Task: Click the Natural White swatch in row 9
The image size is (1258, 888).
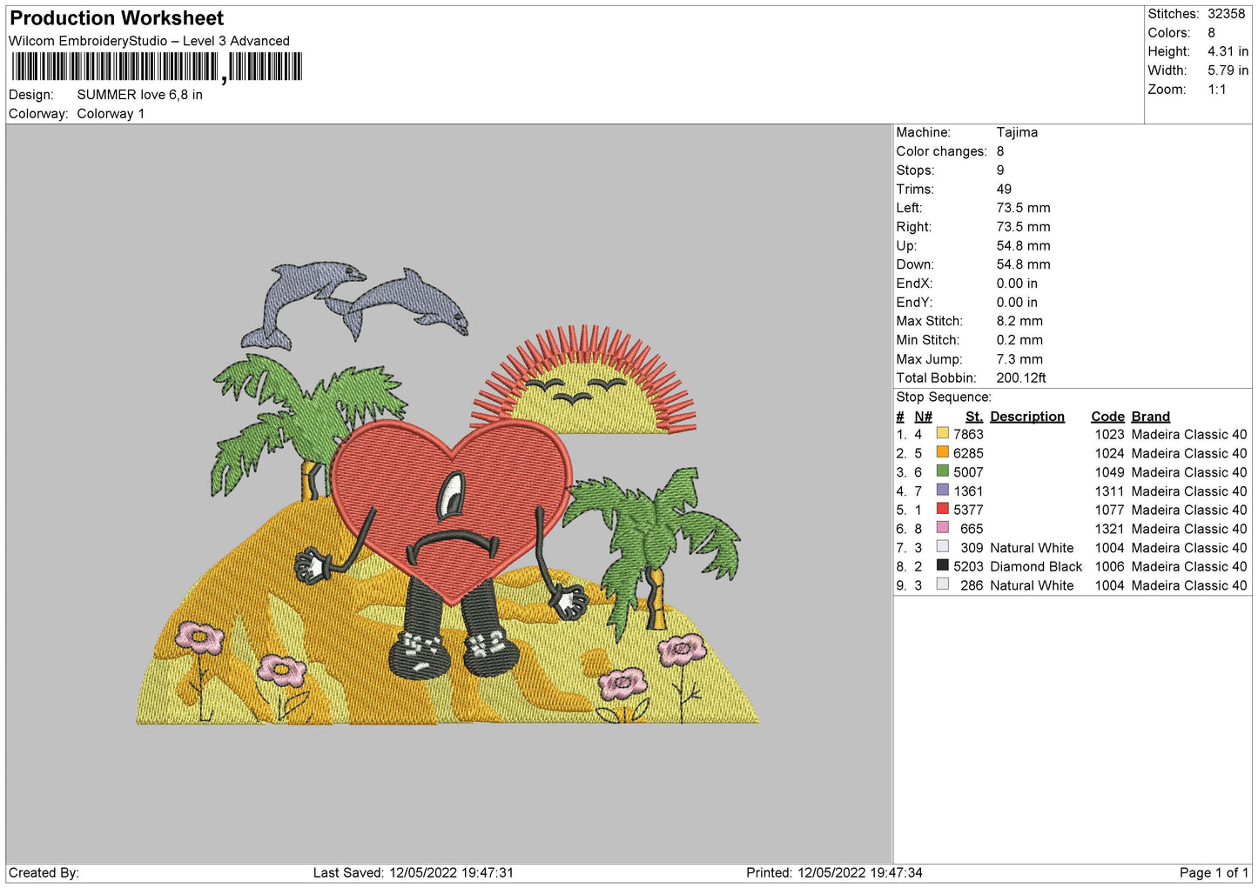Action: (x=942, y=584)
